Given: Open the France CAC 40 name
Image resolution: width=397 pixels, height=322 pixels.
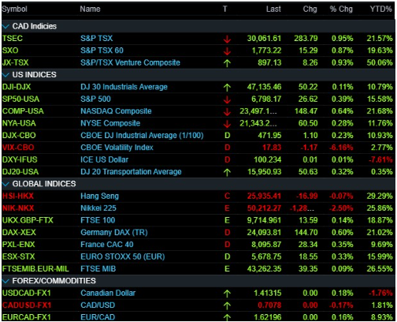Looking at the screenshot, I should pos(107,245).
